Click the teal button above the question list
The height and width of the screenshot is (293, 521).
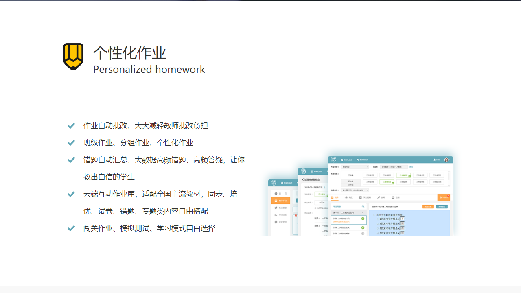(x=442, y=207)
